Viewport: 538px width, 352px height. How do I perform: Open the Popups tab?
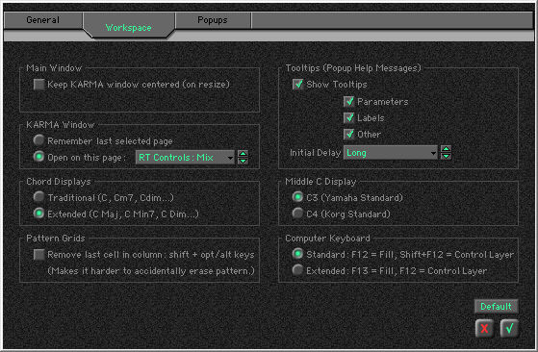coord(213,20)
